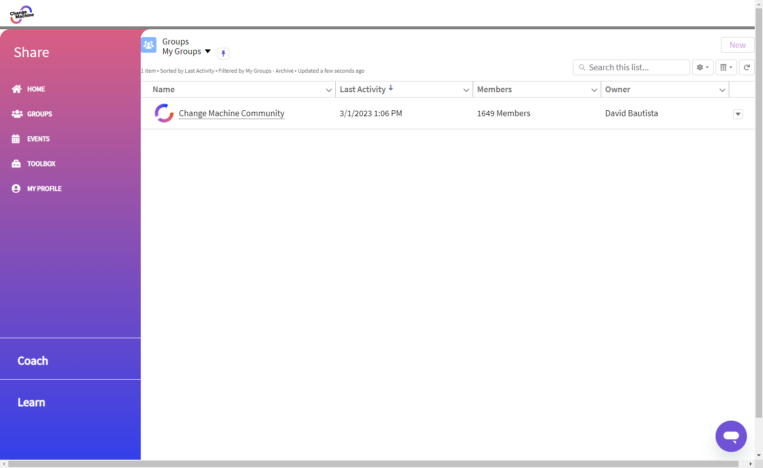Open My Profile page
This screenshot has height=468, width=763.
[44, 188]
